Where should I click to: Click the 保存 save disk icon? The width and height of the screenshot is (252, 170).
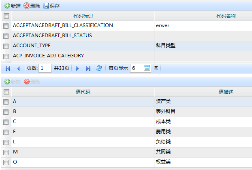(x=46, y=6)
